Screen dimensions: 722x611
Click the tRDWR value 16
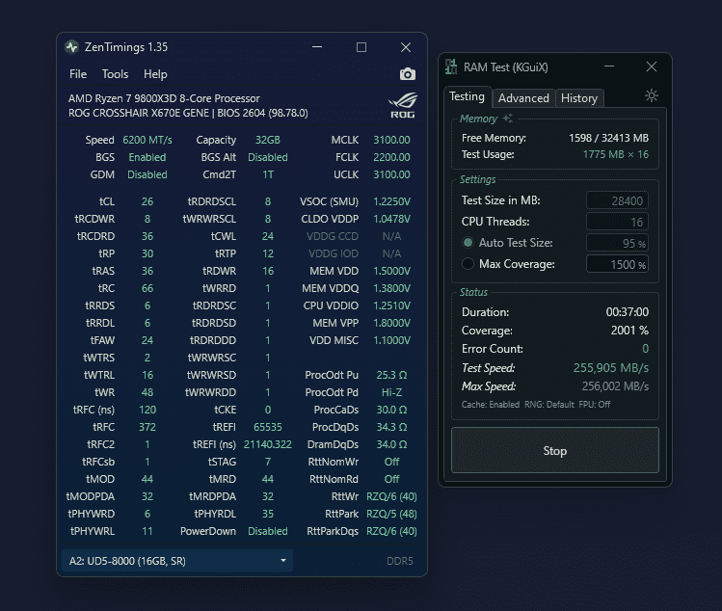pyautogui.click(x=268, y=271)
